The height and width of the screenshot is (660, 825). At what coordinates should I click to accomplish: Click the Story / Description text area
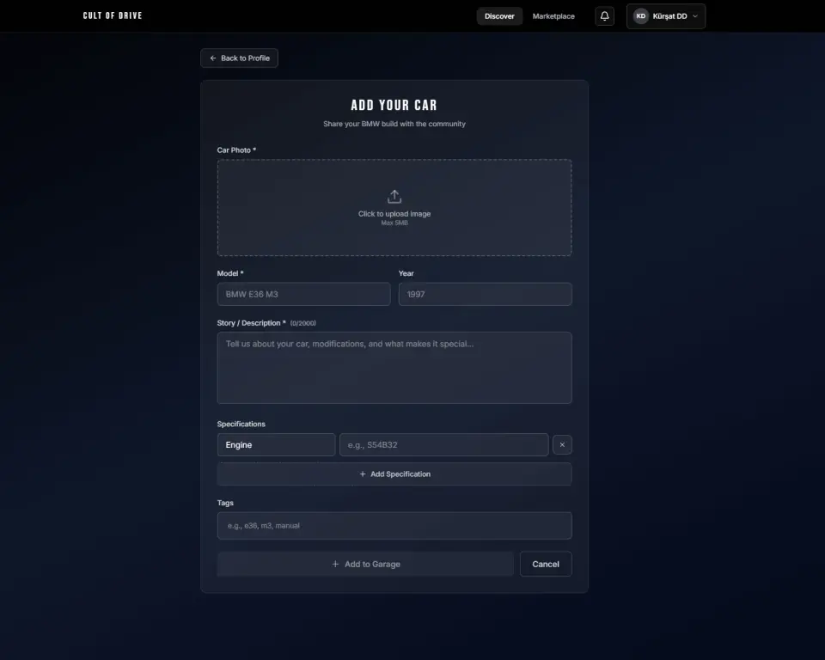coord(394,367)
